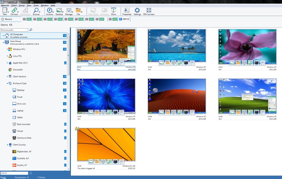Expand the All Computers node arrow
The height and width of the screenshot is (179, 282).
[x=3, y=36]
